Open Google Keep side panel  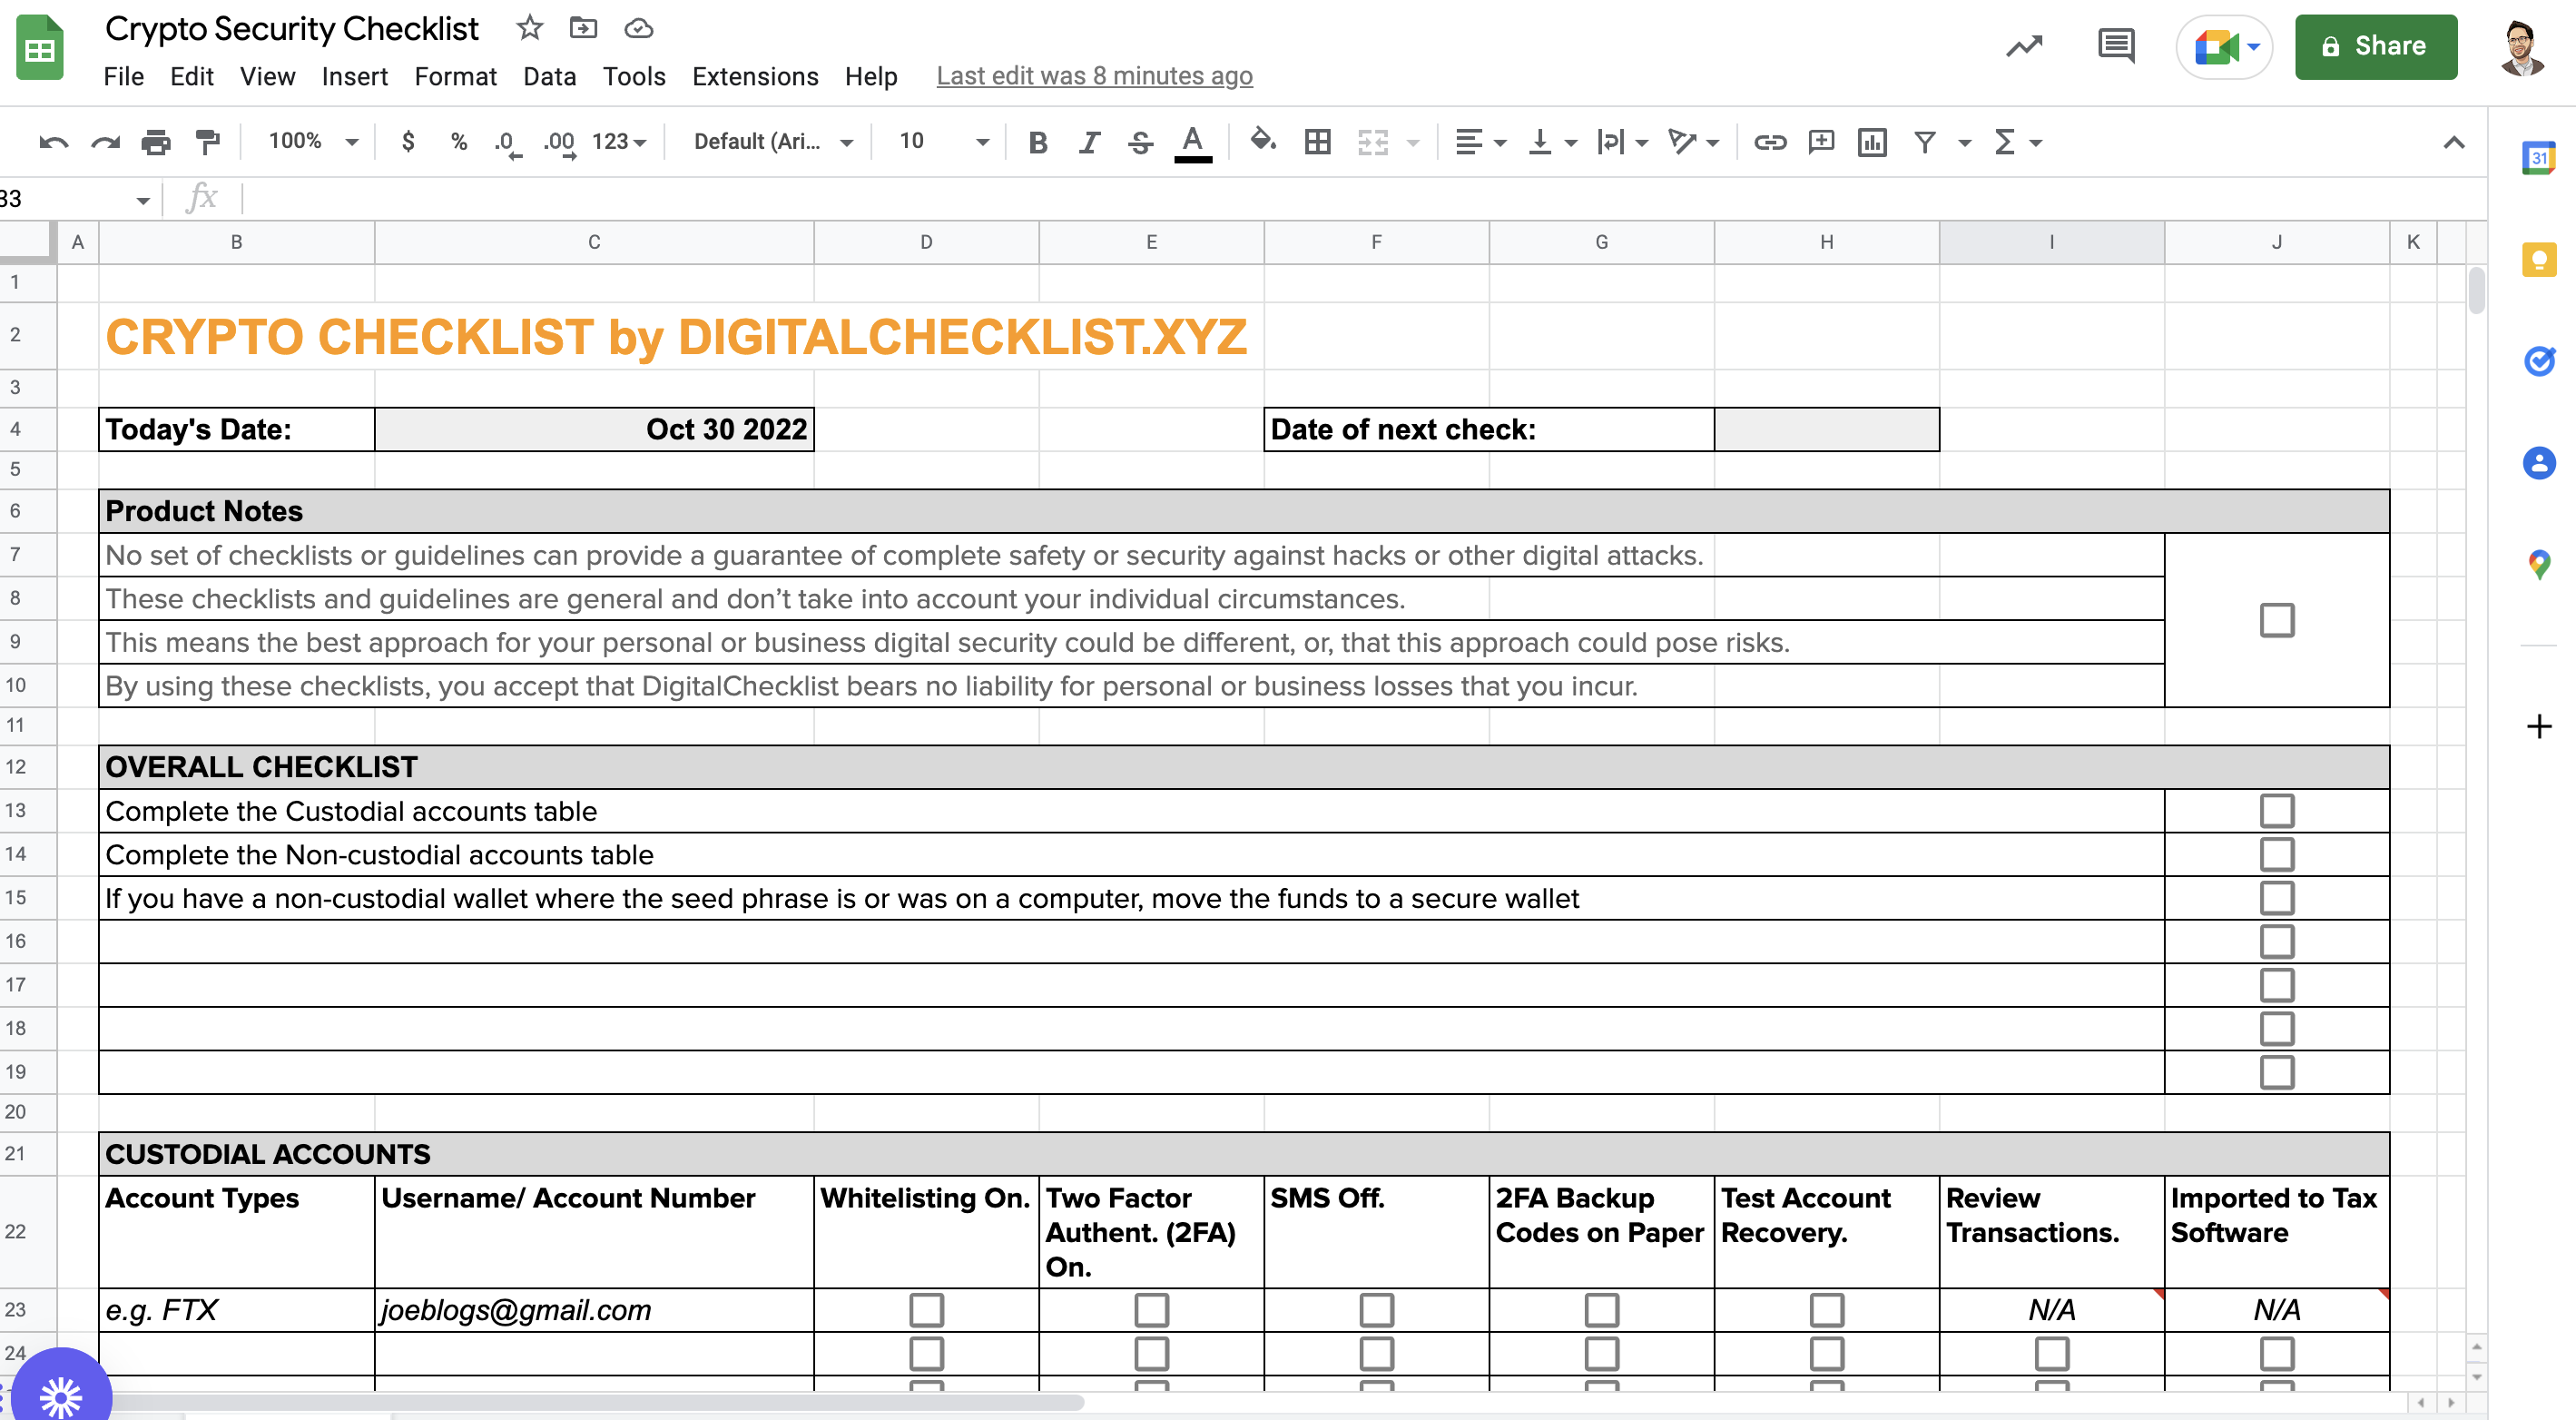(x=2538, y=259)
